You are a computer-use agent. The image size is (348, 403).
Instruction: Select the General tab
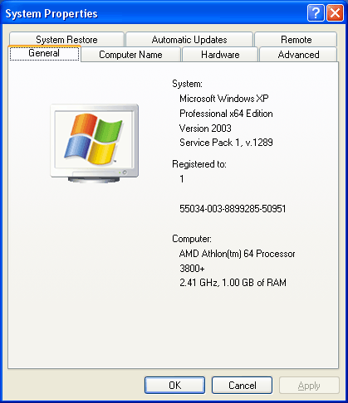(44, 53)
